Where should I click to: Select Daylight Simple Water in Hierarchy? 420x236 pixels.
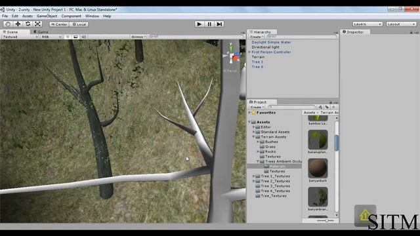click(x=271, y=42)
